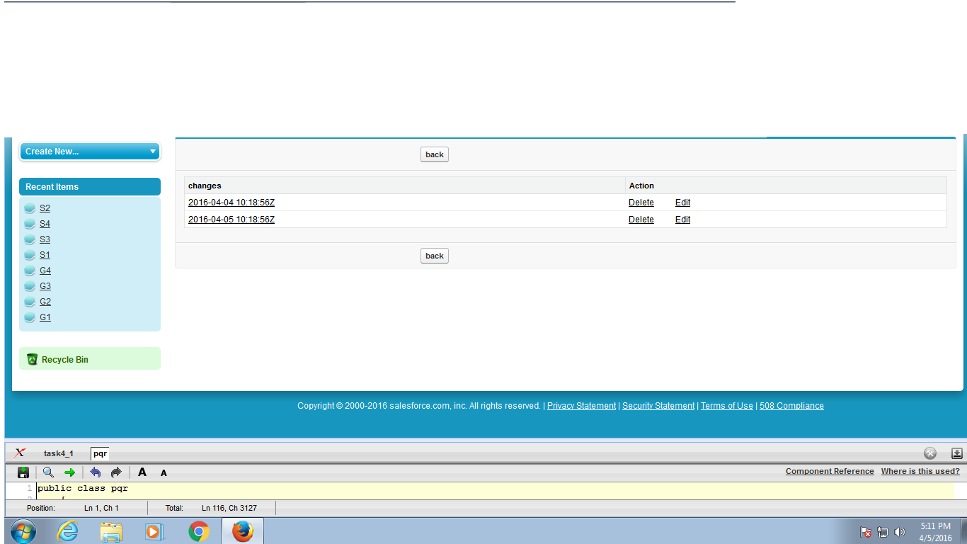Open Windows Explorer from the taskbar
Image resolution: width=967 pixels, height=544 pixels.
pos(111,531)
